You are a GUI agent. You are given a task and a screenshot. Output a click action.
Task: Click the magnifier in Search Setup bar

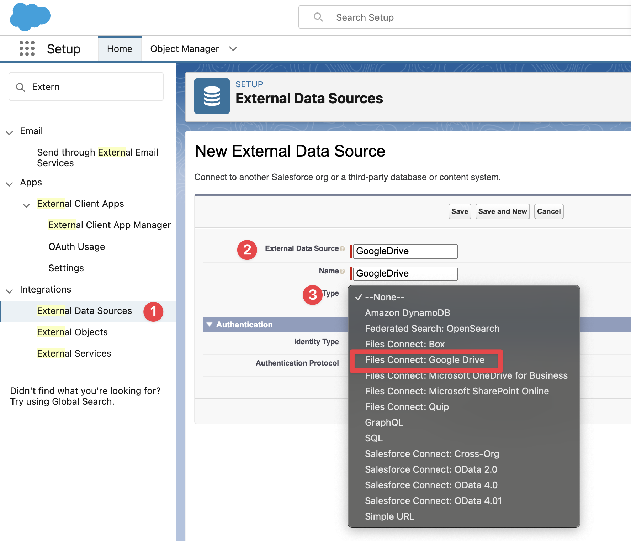[x=318, y=17]
